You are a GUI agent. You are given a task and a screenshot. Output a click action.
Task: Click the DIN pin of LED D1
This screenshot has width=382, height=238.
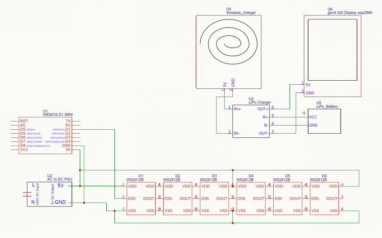[x=132, y=199]
